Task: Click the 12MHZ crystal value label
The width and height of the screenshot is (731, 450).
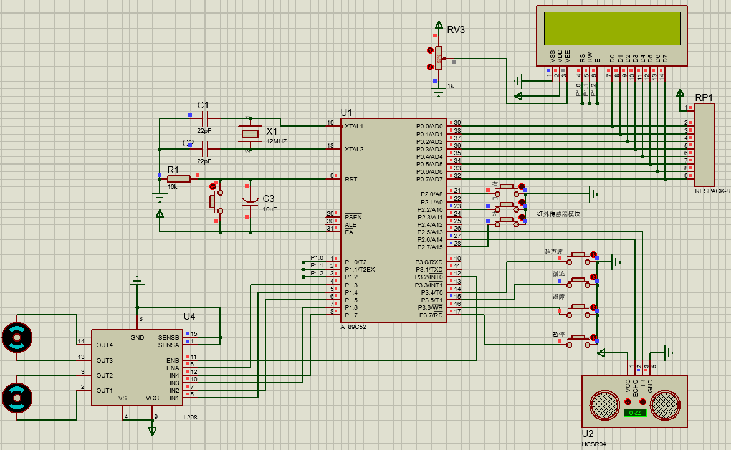Action: [x=277, y=141]
